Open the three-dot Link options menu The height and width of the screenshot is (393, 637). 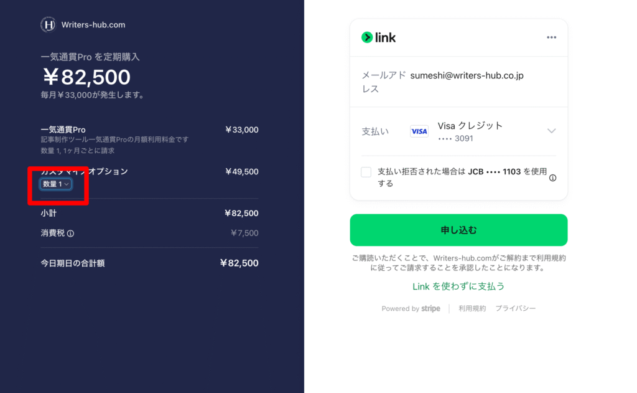[551, 37]
